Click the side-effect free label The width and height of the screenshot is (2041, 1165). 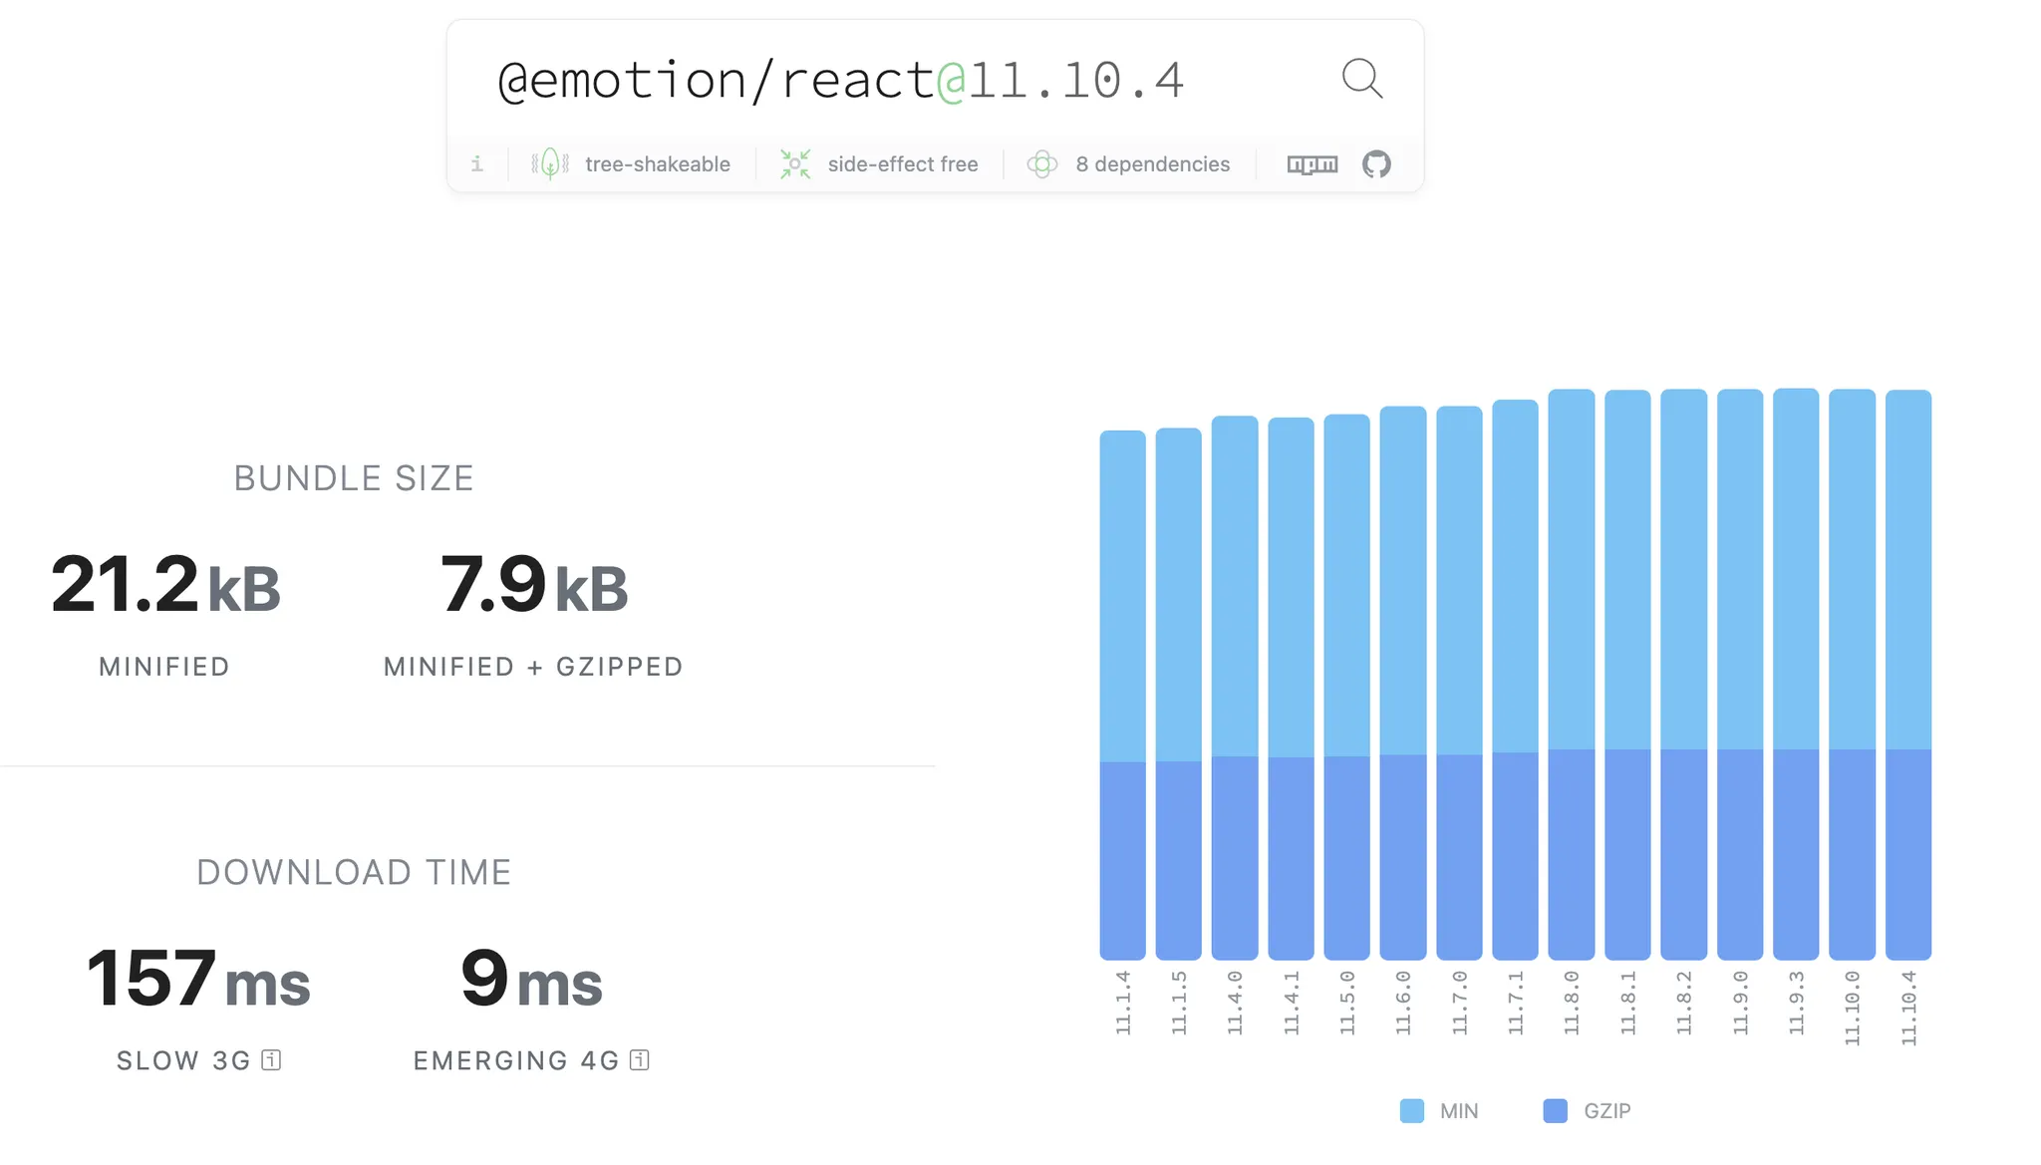[903, 164]
